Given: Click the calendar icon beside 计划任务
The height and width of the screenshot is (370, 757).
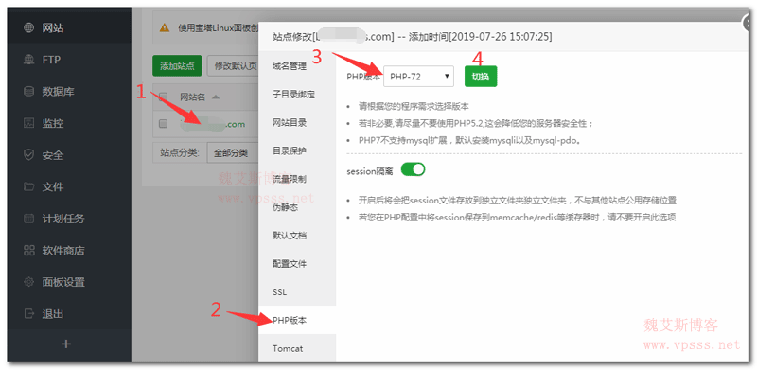Looking at the screenshot, I should 29,219.
